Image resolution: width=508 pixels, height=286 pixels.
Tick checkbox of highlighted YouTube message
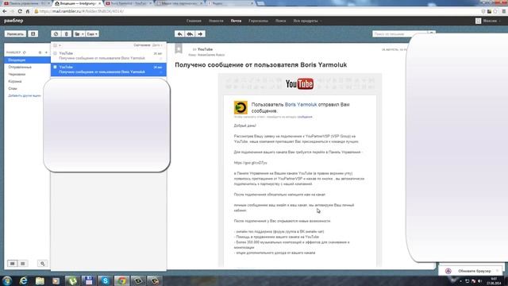[55, 67]
